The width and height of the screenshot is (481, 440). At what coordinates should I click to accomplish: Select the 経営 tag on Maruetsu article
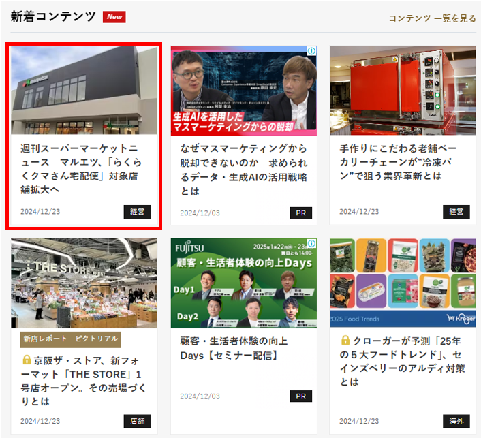137,212
